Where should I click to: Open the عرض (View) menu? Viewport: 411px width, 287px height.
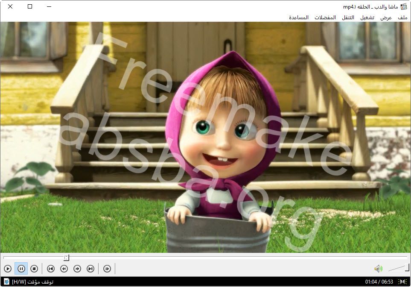tap(386, 18)
